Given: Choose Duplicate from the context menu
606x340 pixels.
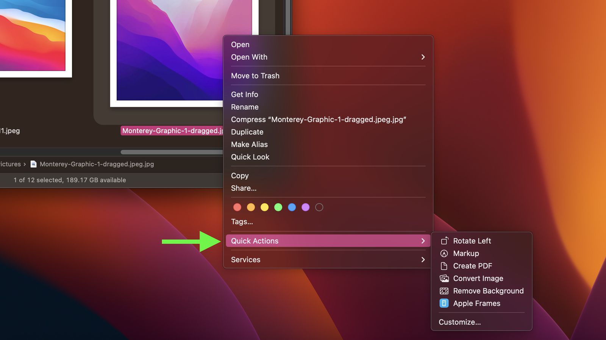Looking at the screenshot, I should (247, 132).
